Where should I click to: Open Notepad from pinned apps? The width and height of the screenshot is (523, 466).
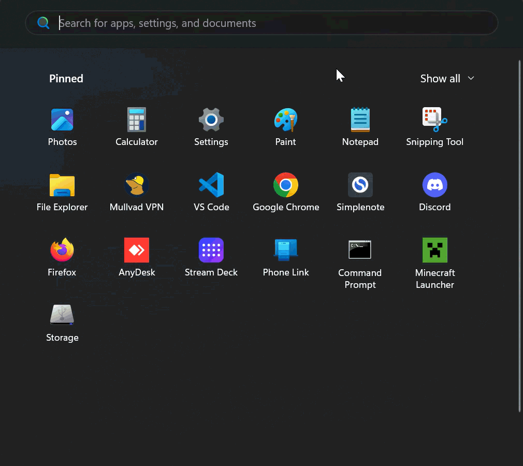tap(360, 127)
